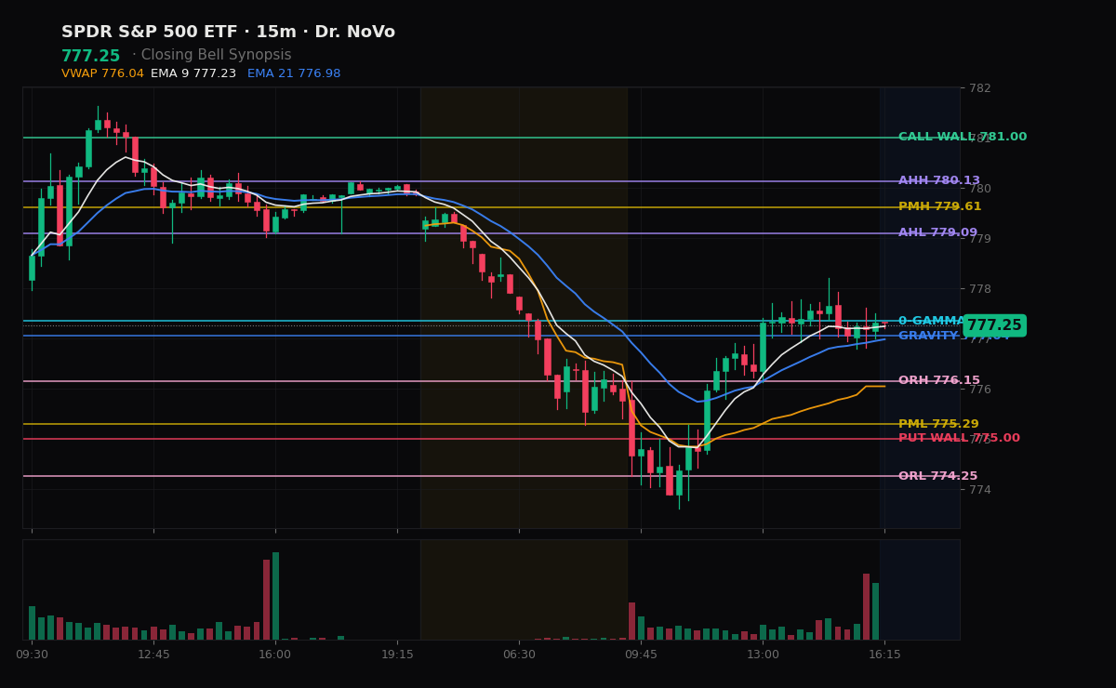Click the PMH 779.61 level label
This screenshot has width=1116, height=688.
(940, 206)
